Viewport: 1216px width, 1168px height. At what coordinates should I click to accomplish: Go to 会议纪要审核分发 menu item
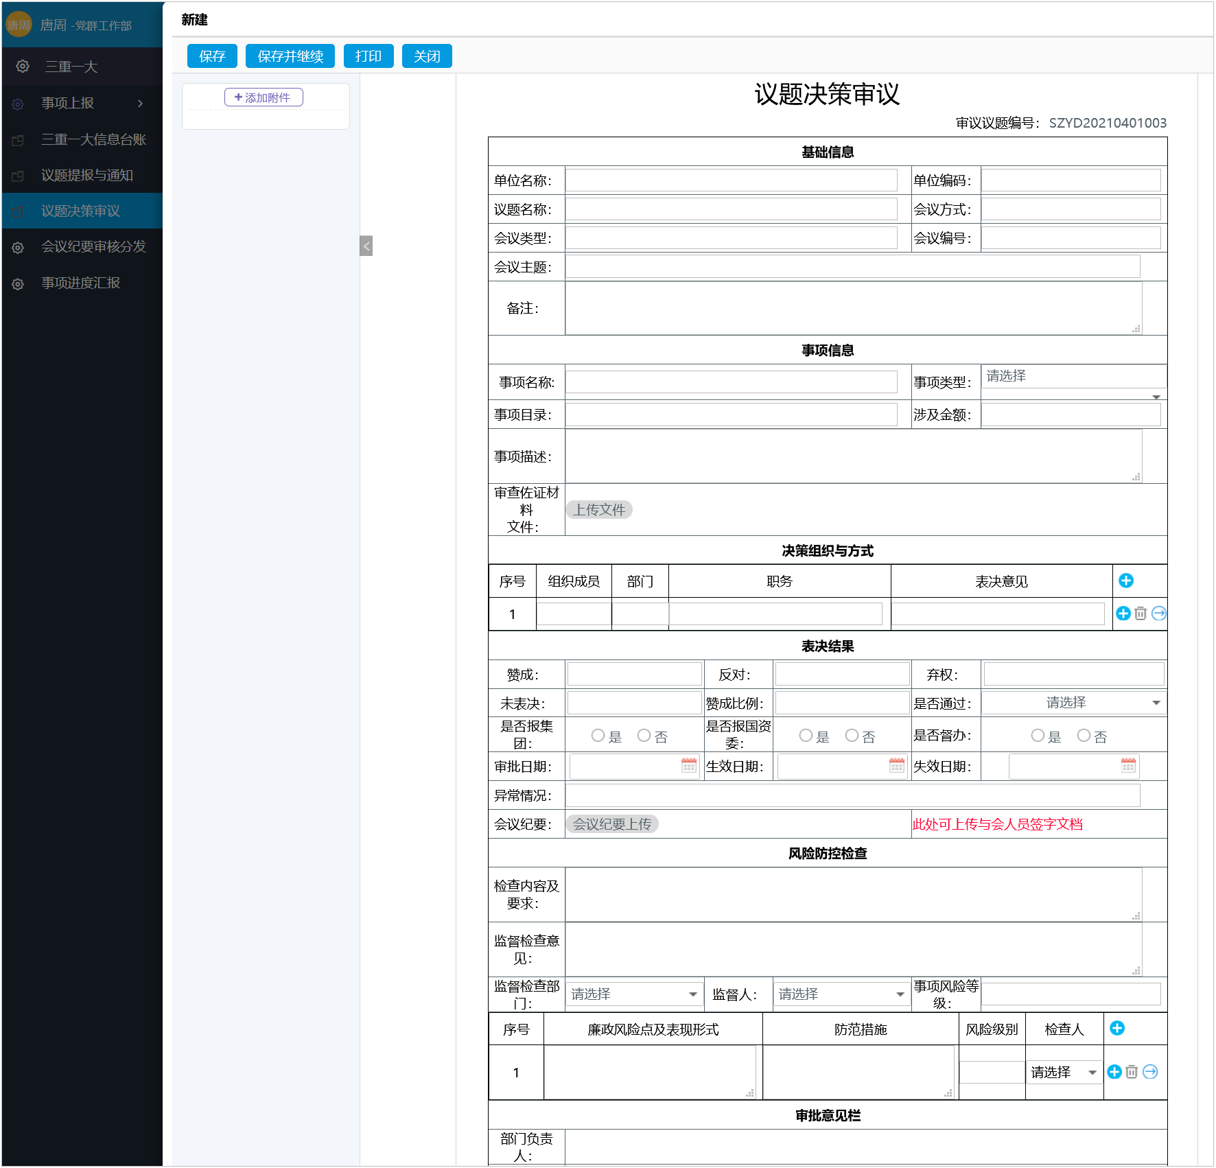pos(93,246)
